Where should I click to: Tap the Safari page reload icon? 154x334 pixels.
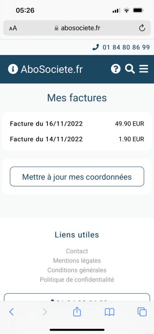(142, 28)
